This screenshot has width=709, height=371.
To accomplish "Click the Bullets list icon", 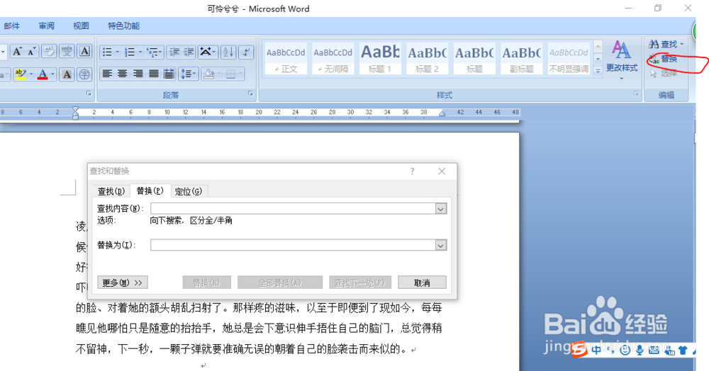I will [107, 52].
